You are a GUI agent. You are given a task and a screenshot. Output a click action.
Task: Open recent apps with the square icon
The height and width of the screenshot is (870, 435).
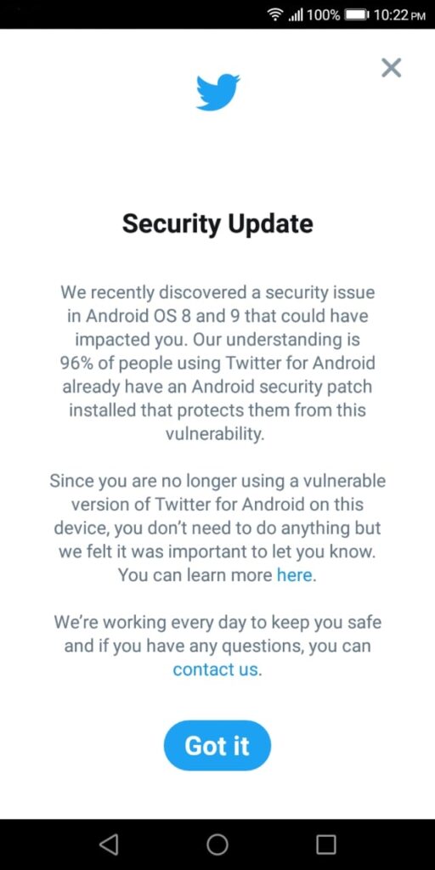(326, 844)
